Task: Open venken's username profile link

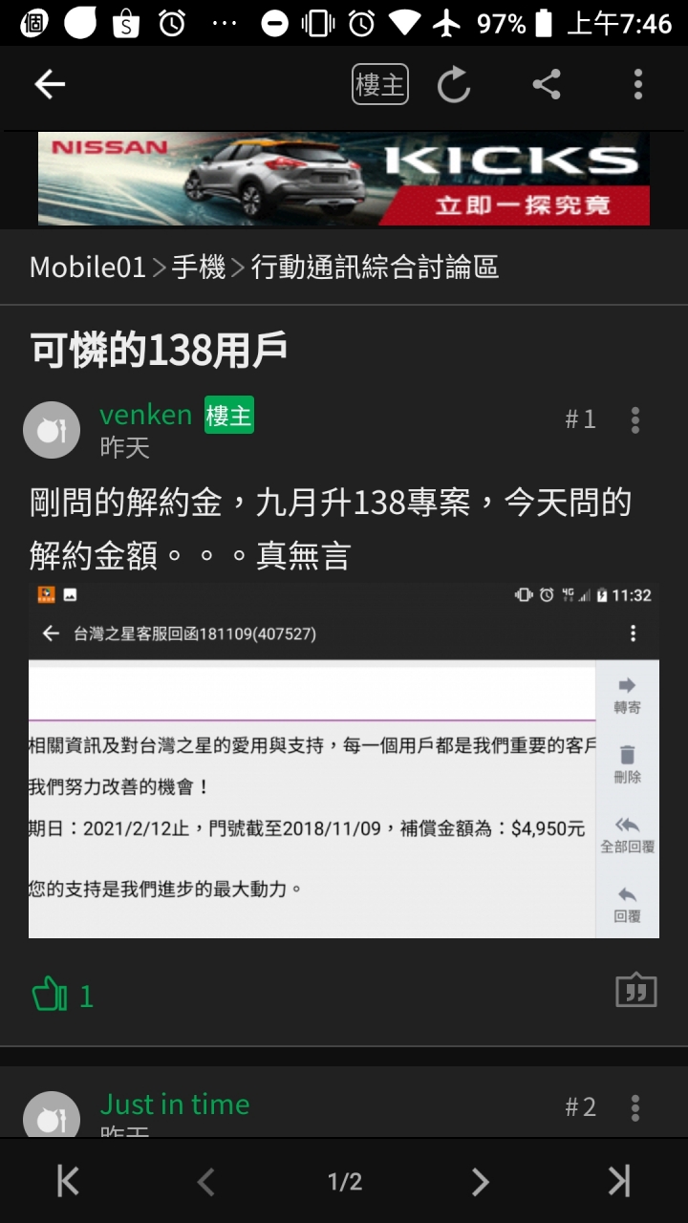Action: coord(146,414)
